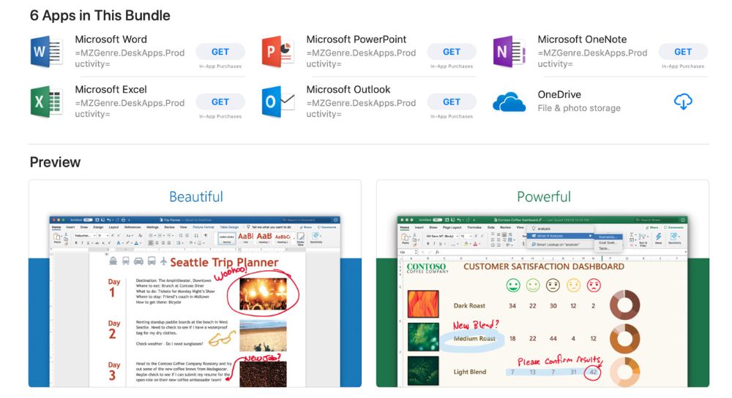The height and width of the screenshot is (398, 732).
Task: View the Beautiful Word preview screenshot
Action: (195, 283)
